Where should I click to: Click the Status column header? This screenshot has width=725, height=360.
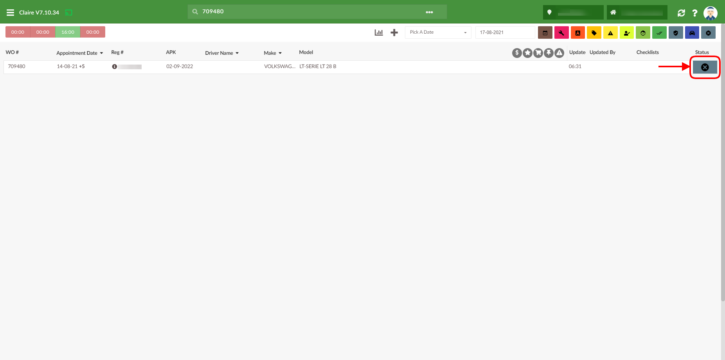[702, 52]
